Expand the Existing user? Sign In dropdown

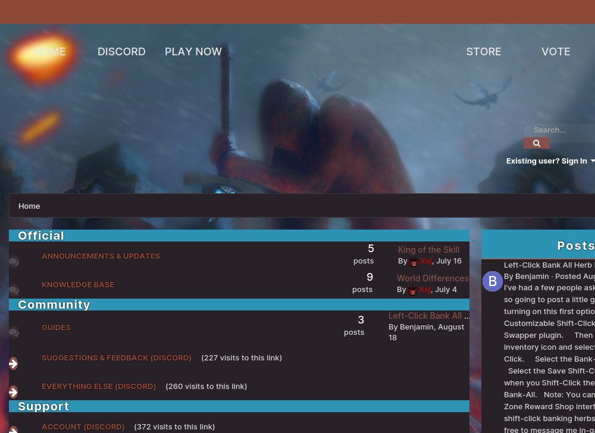tap(550, 161)
